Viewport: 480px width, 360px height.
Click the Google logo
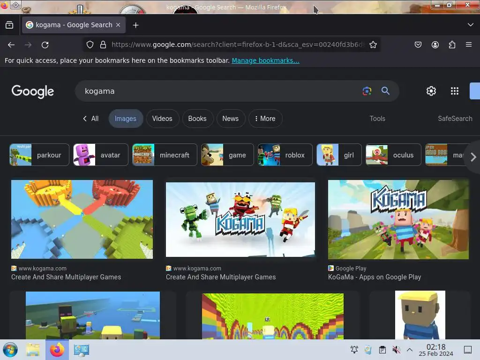[33, 91]
